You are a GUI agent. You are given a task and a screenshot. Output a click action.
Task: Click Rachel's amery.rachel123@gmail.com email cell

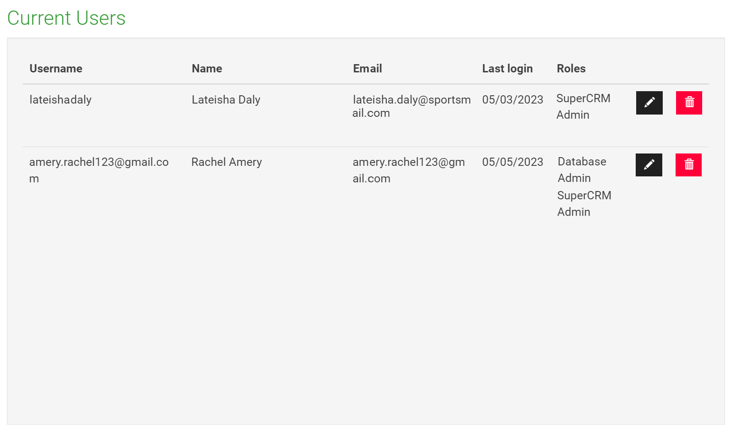coord(409,170)
